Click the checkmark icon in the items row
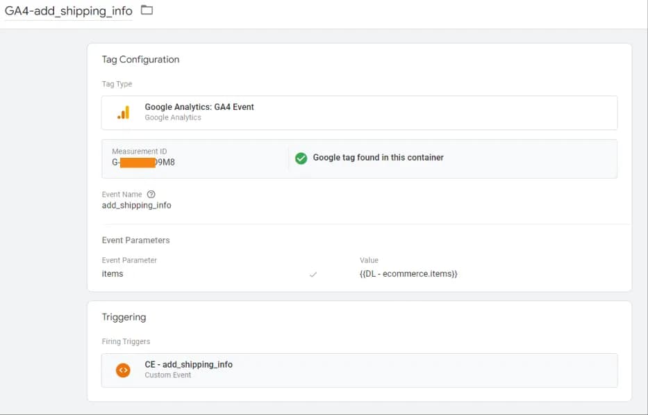 313,275
